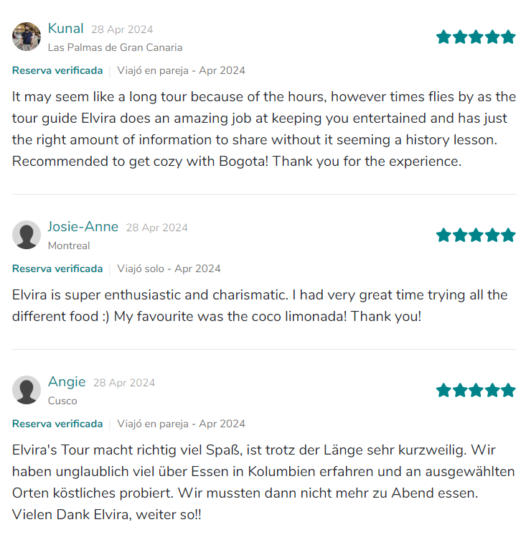Screen dimensions: 531x535
Task: Click the 28 Apr 2024 date beside Josie-Anne
Action: [157, 228]
